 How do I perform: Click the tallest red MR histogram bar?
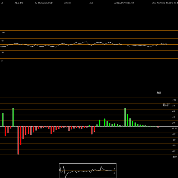(18, 140)
